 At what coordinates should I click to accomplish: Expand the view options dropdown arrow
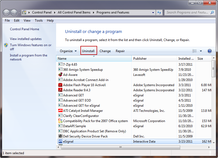pyautogui.click(x=201, y=51)
